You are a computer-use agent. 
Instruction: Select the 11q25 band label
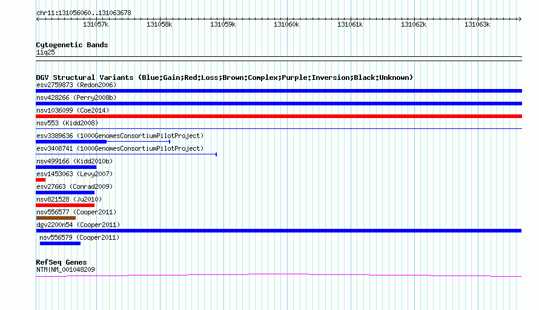point(45,52)
